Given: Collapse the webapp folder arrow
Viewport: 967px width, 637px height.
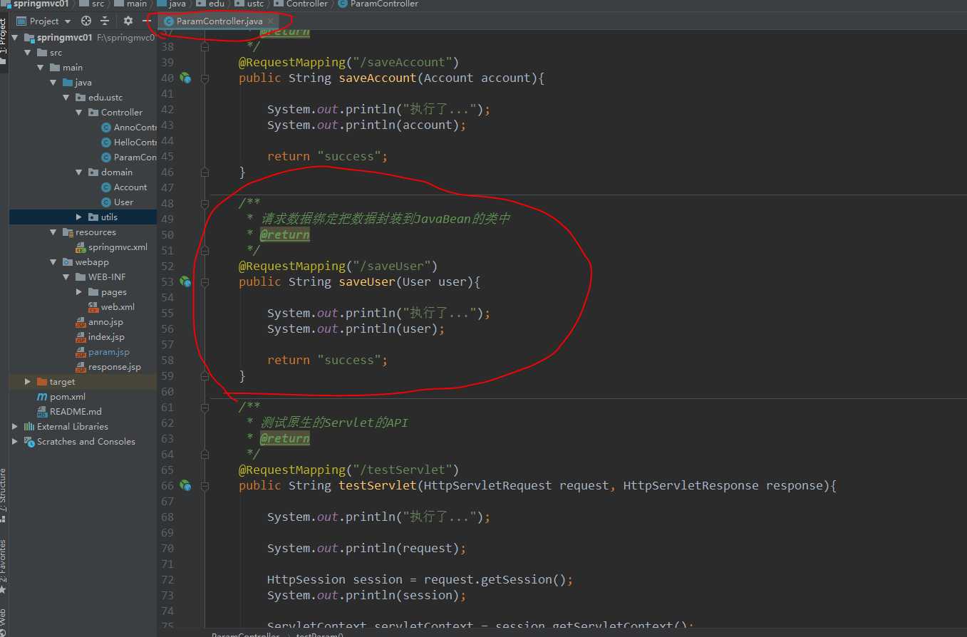Looking at the screenshot, I should 53,262.
